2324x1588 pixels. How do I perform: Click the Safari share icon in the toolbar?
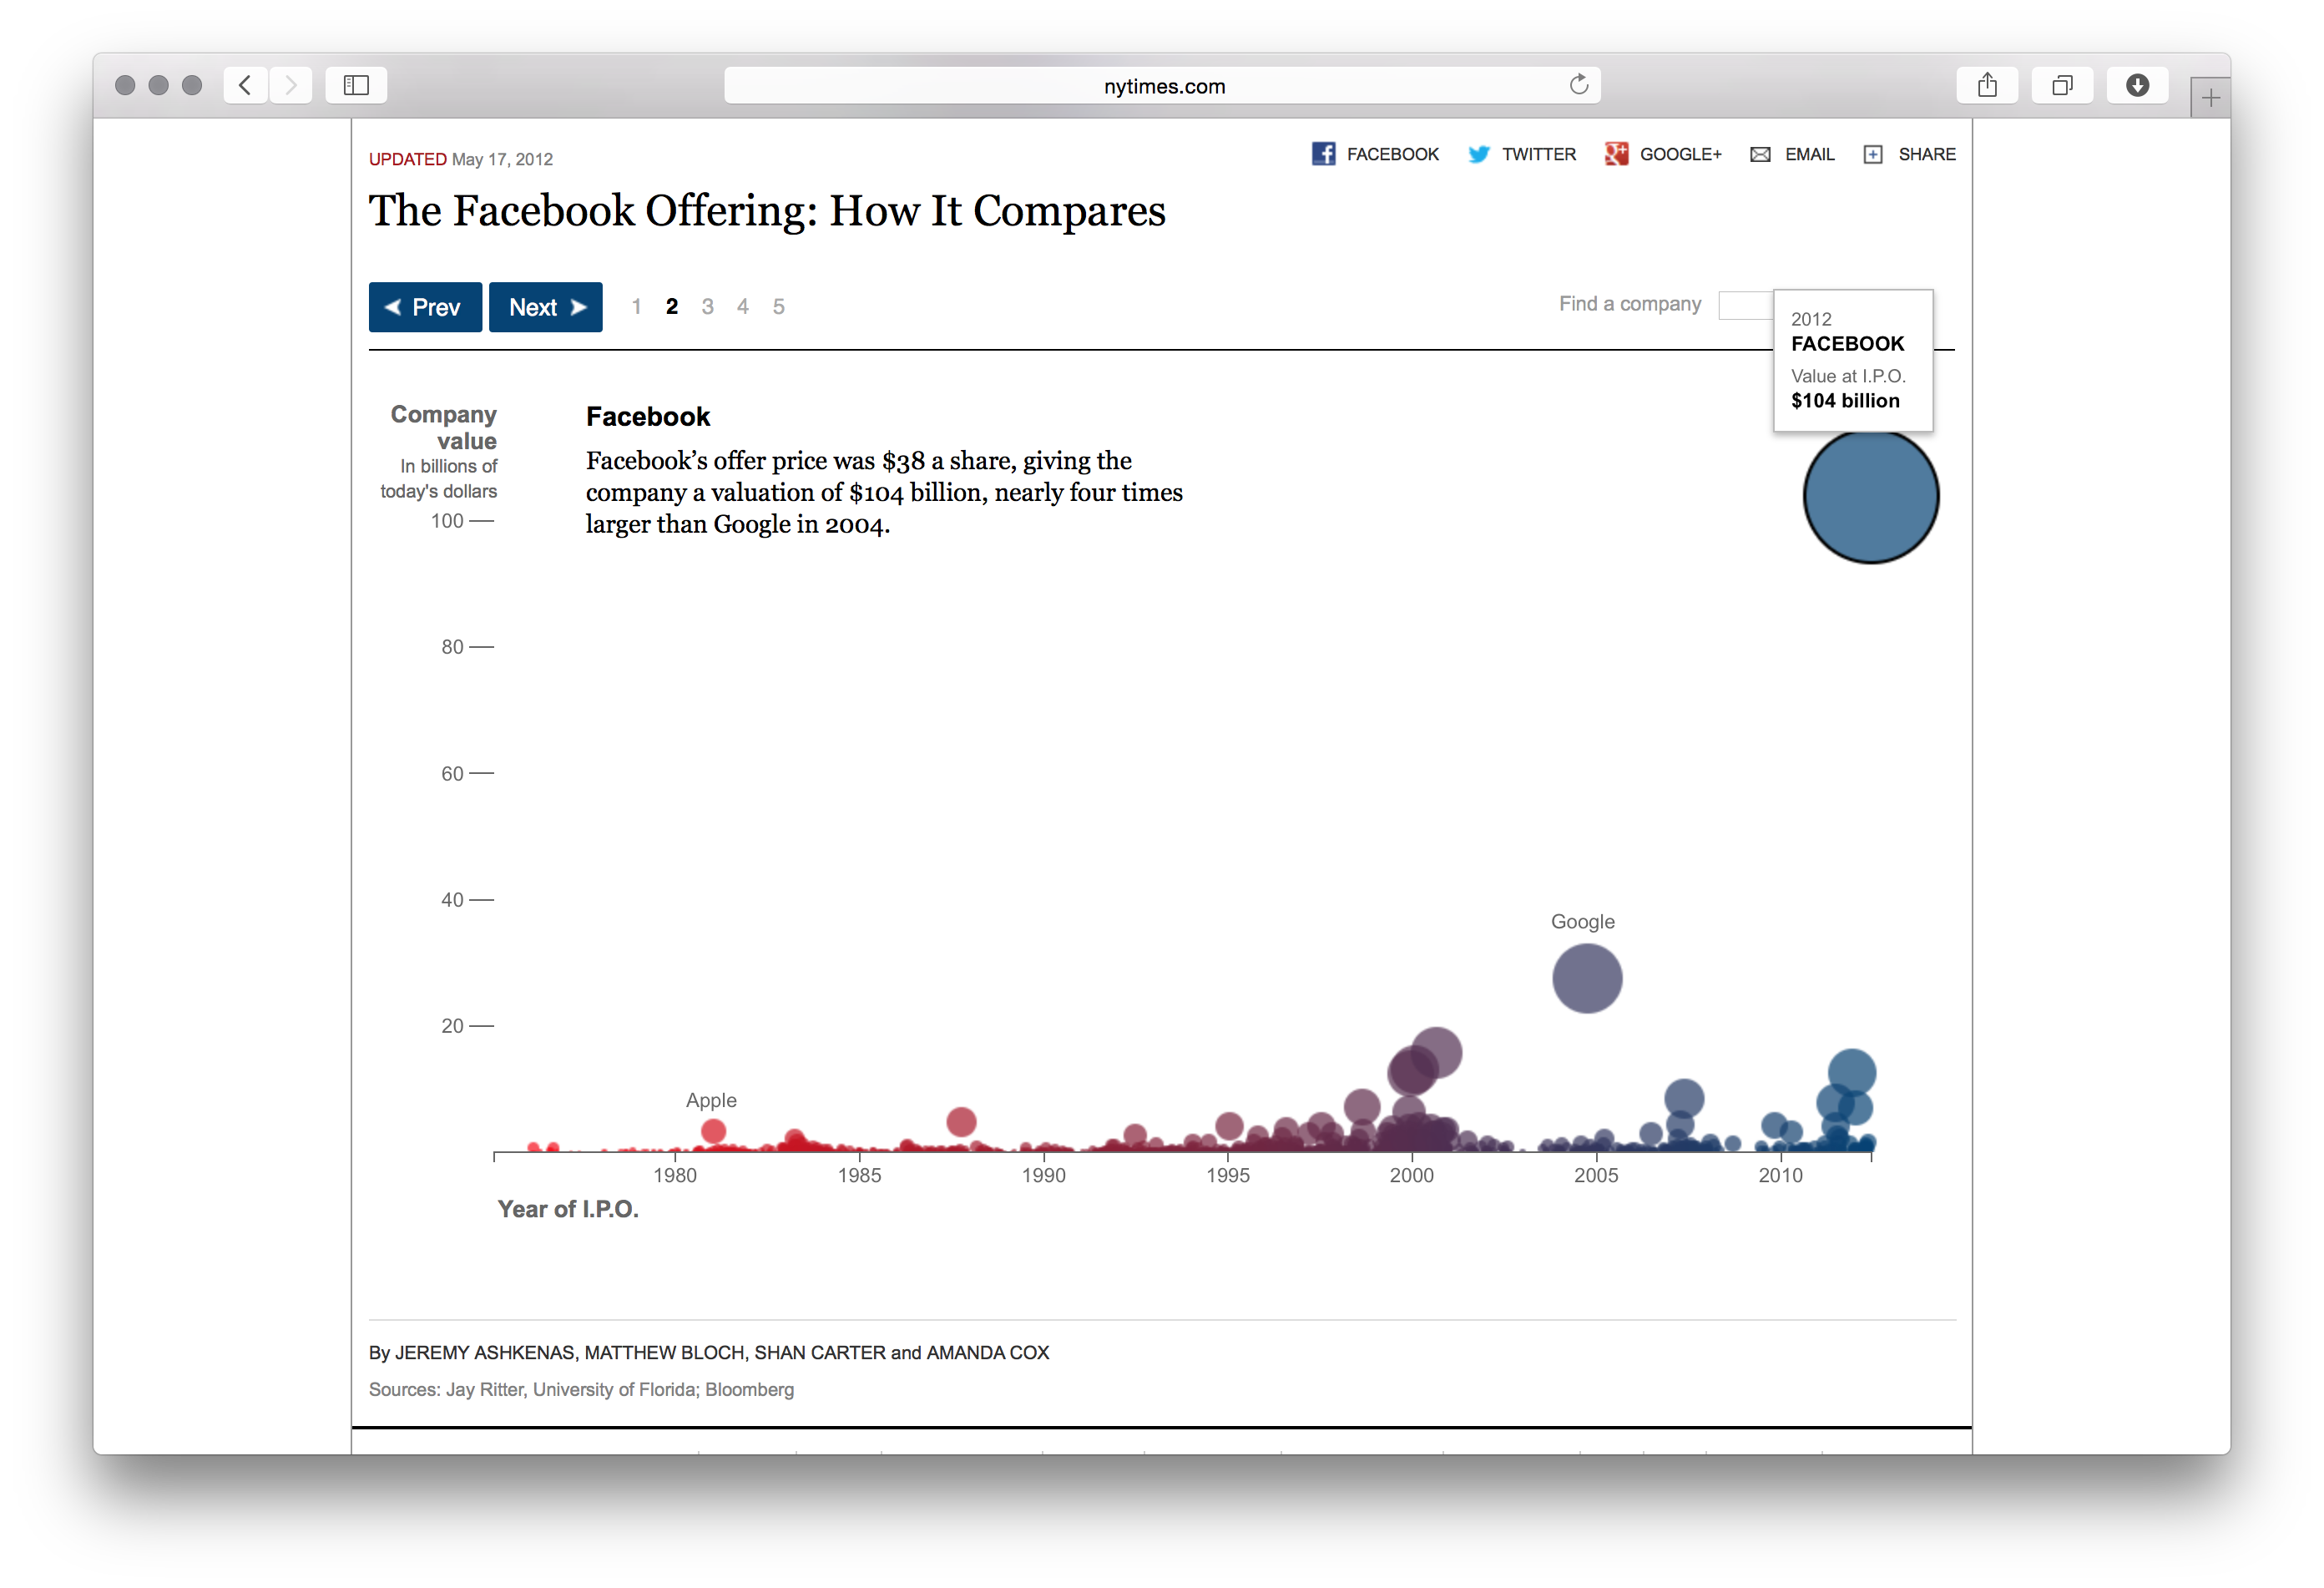[x=1987, y=85]
